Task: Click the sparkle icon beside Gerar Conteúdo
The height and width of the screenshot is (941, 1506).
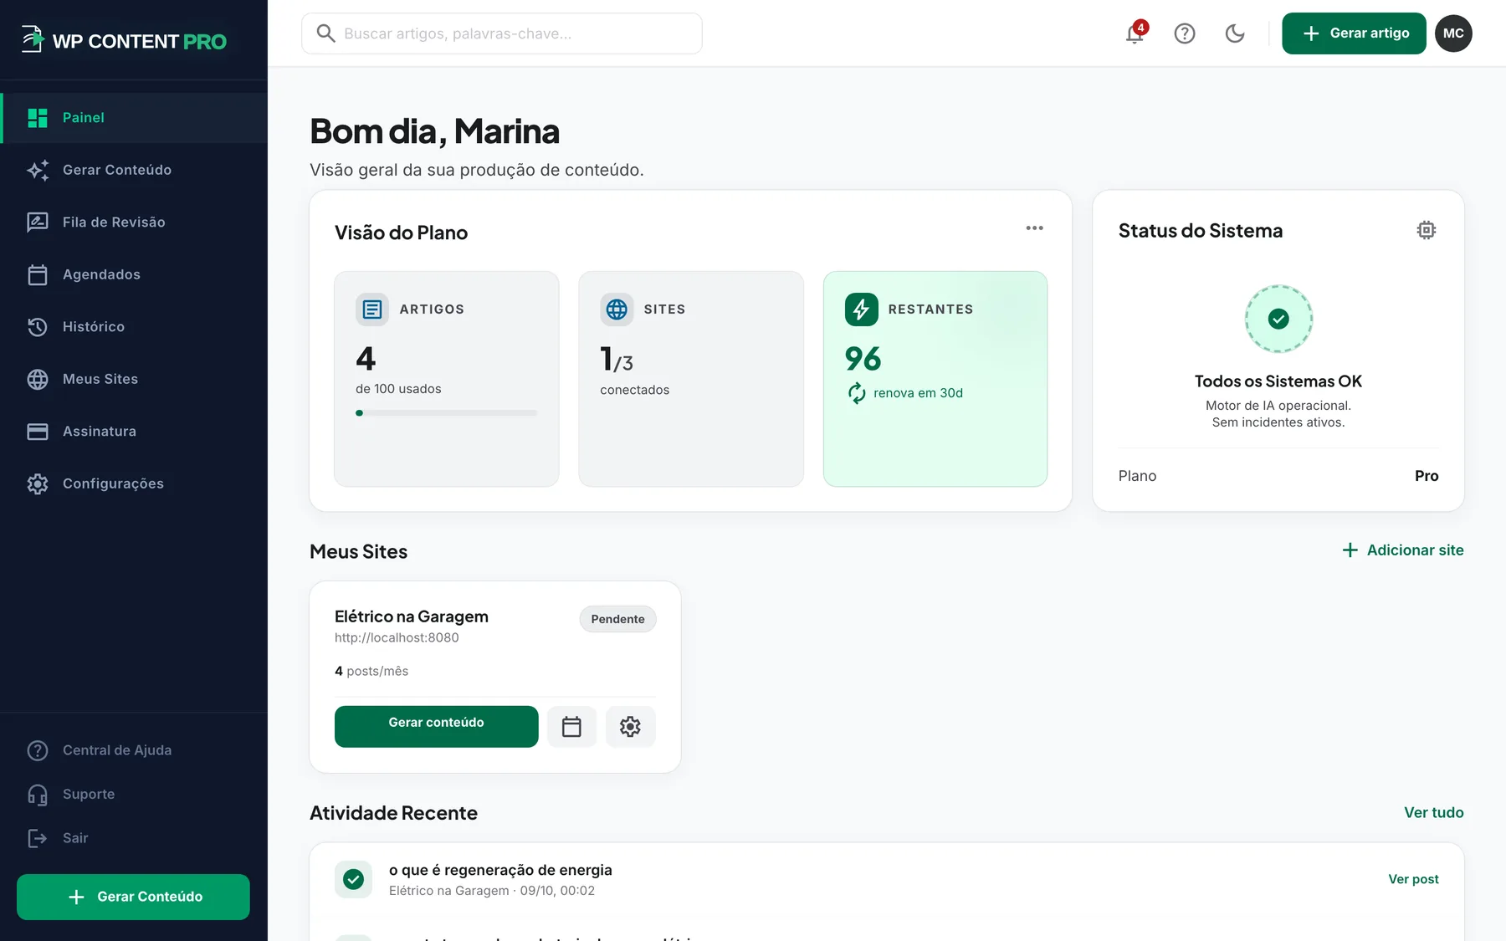Action: pyautogui.click(x=38, y=170)
